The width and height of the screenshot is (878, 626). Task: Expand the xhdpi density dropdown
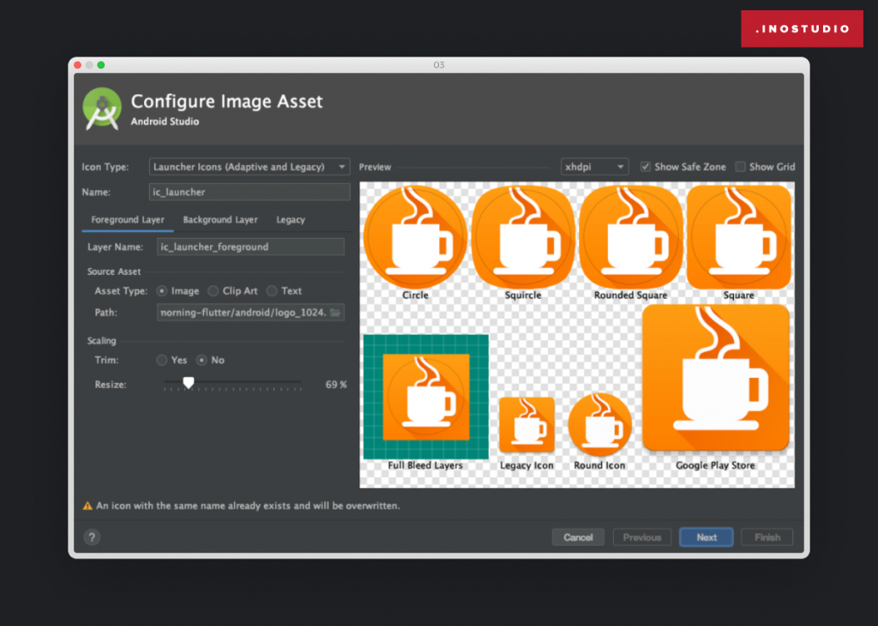click(594, 167)
